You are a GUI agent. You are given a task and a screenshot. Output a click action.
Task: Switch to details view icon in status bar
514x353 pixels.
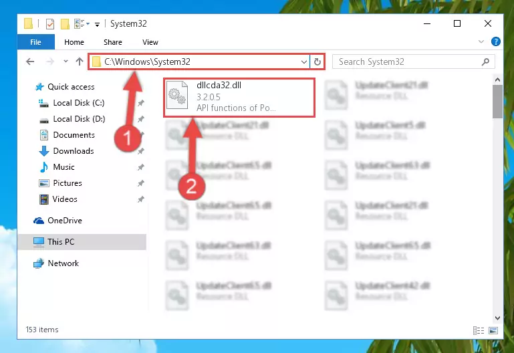(479, 330)
